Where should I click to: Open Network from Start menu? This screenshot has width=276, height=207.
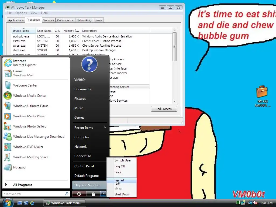coord(90,147)
